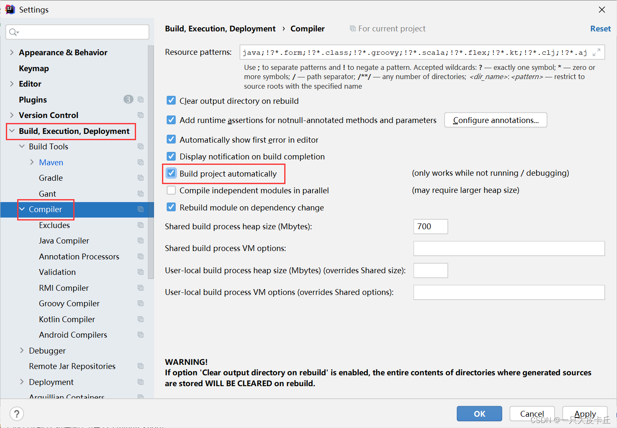Click the Cancel button

point(532,414)
